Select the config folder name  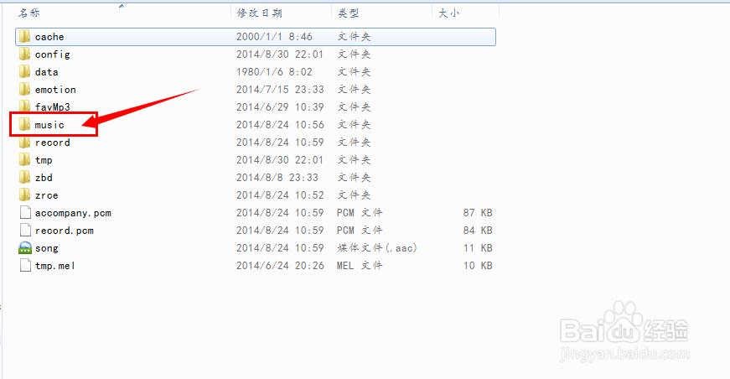(x=53, y=55)
